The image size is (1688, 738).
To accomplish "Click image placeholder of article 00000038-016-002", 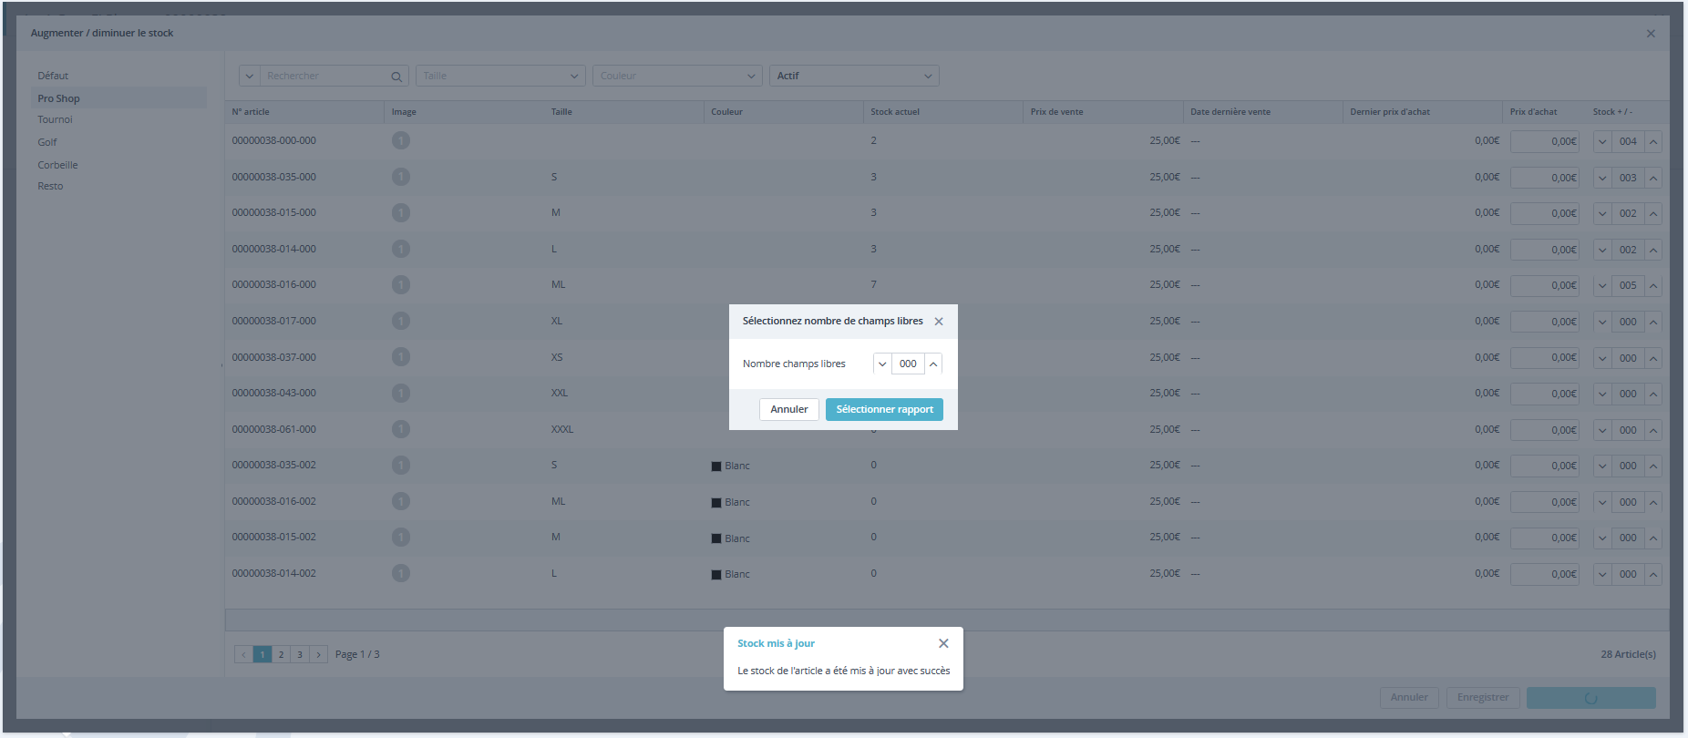I will pos(401,501).
